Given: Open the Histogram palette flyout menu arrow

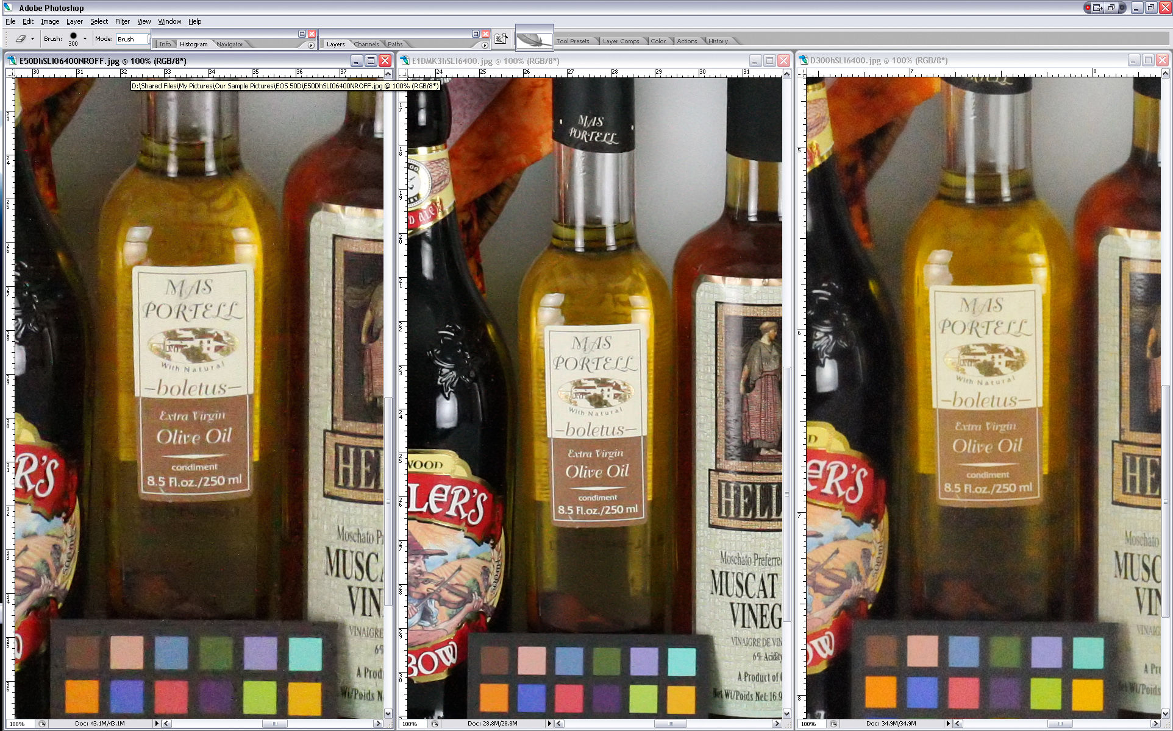Looking at the screenshot, I should 311,44.
